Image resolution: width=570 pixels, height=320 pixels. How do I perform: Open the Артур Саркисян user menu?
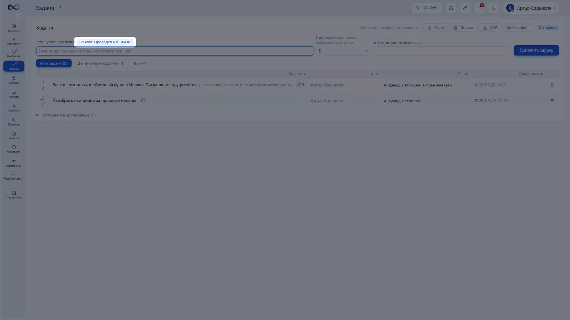click(x=531, y=8)
